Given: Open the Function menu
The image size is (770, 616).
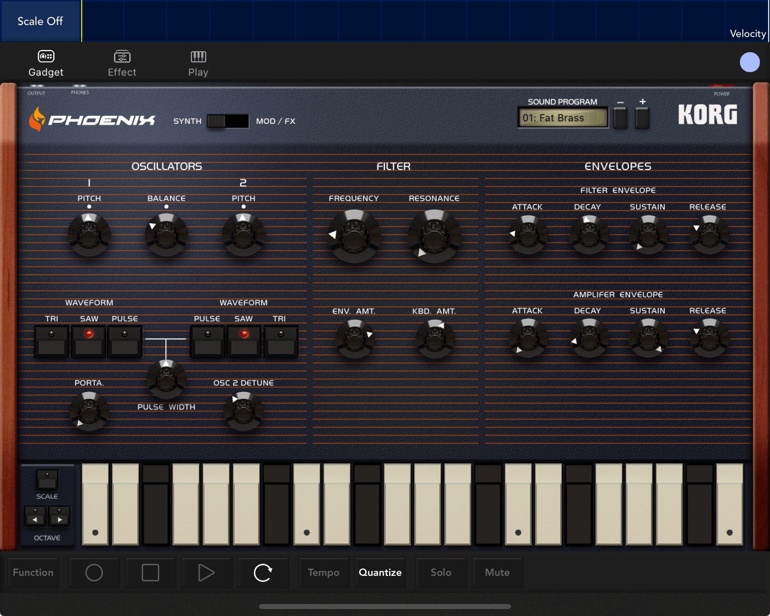Looking at the screenshot, I should [x=33, y=573].
